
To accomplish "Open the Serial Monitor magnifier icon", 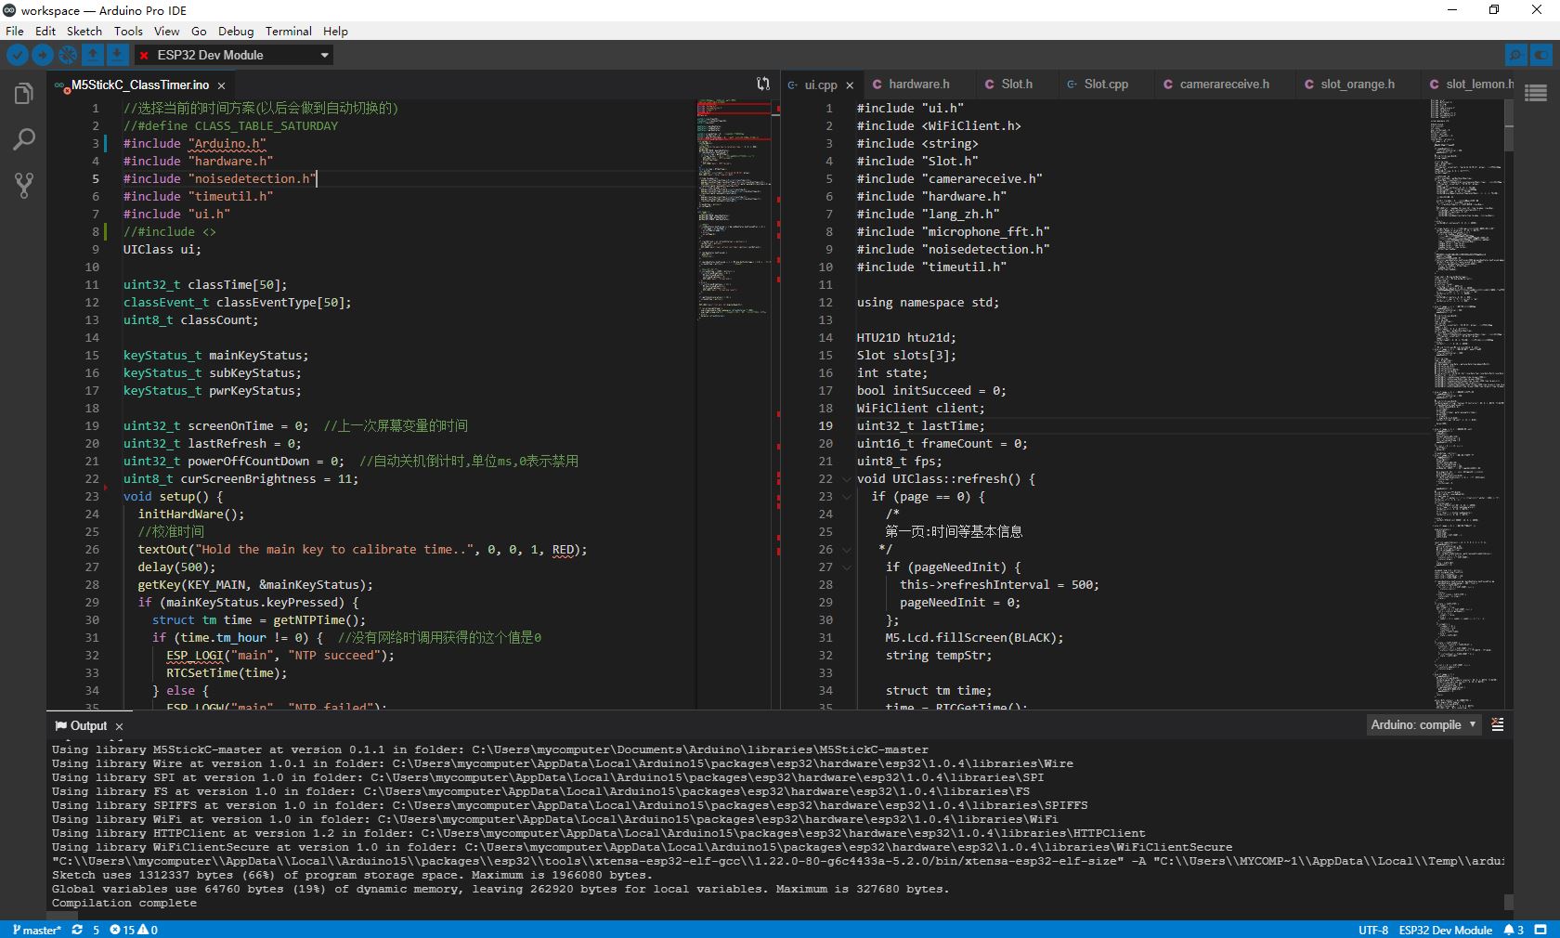I will point(1515,55).
